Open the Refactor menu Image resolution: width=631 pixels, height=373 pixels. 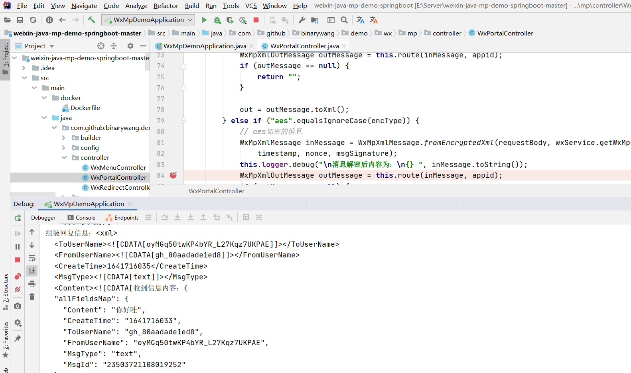(166, 6)
